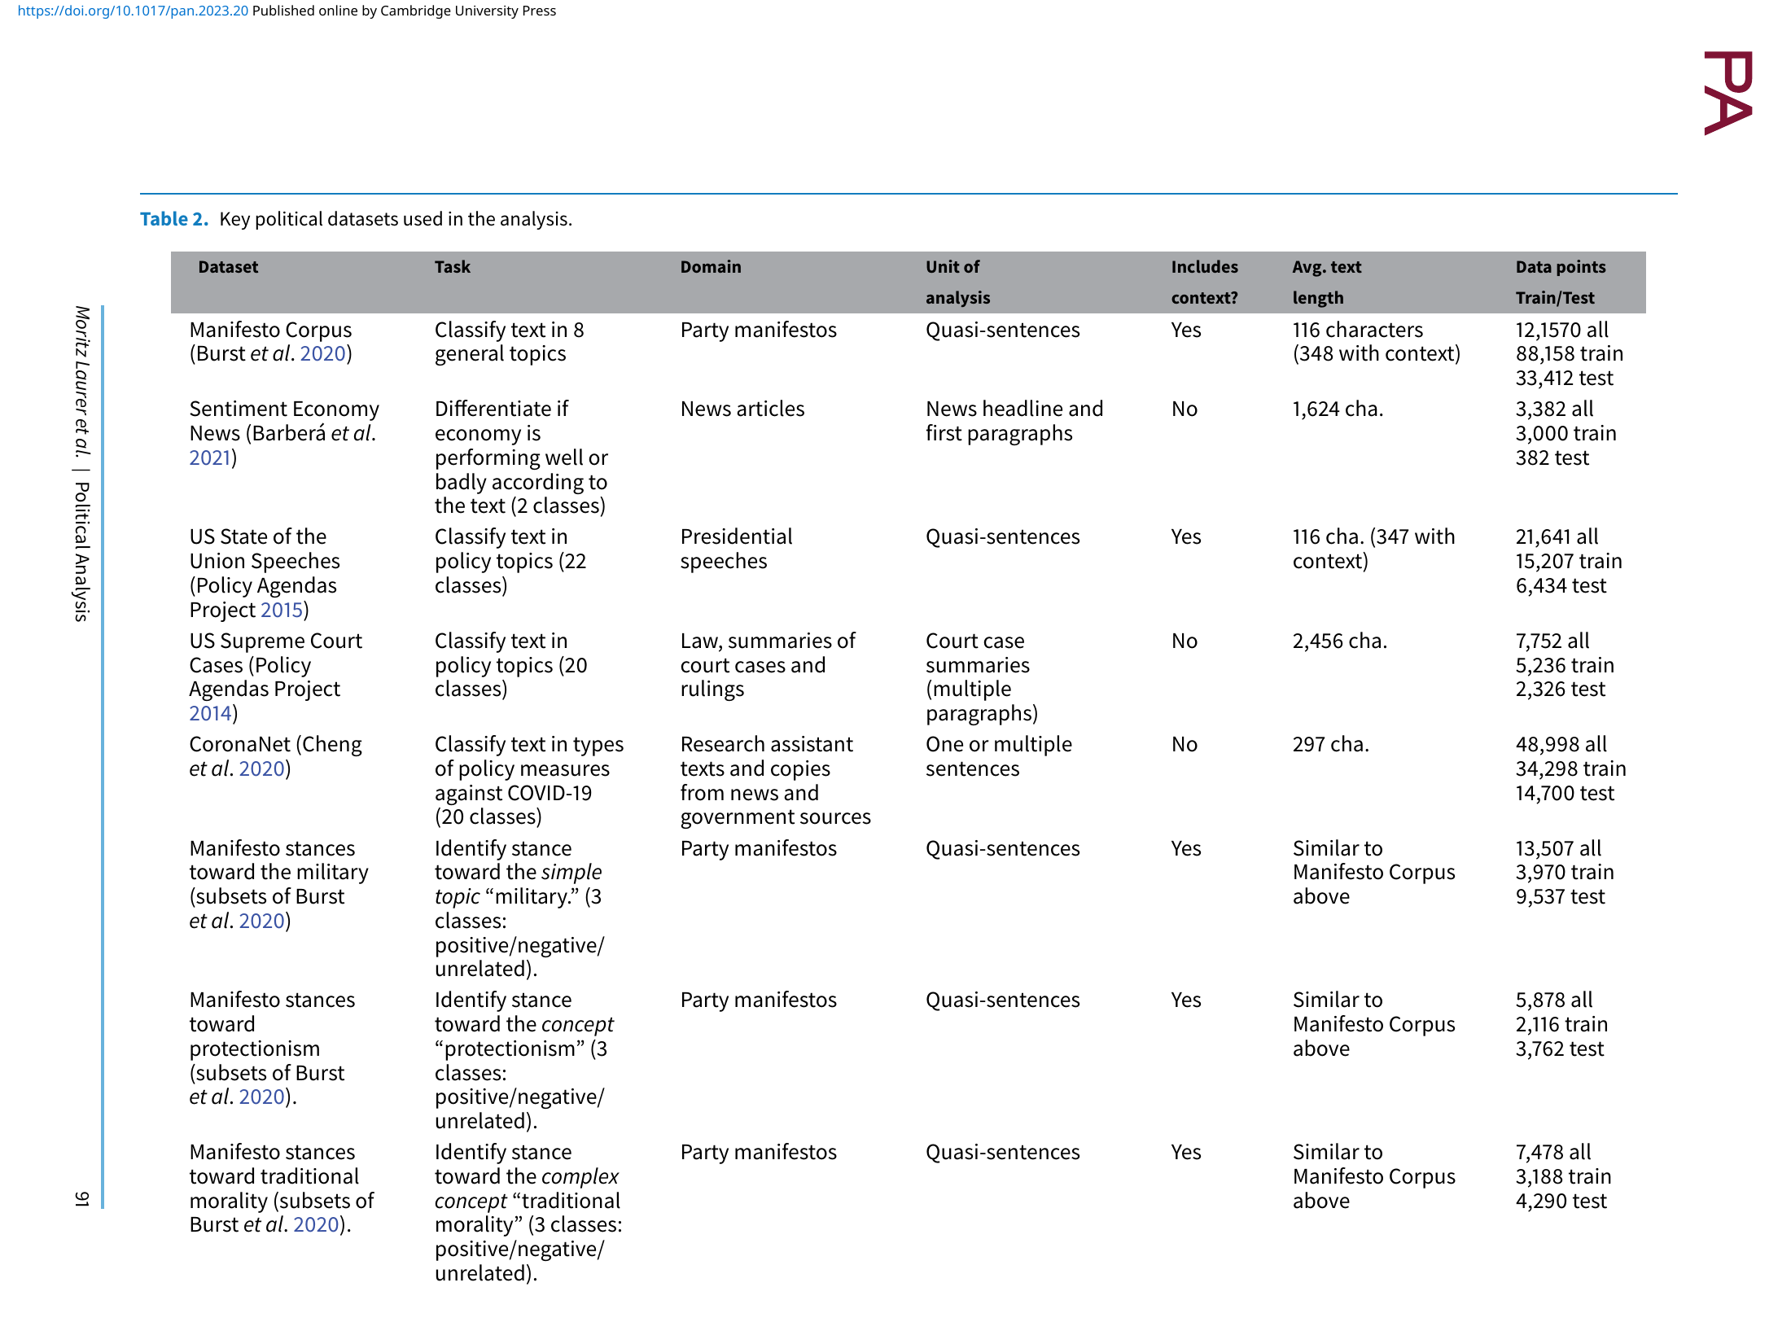1791x1344 pixels.
Task: Open the Burst et al. 2020 citation for Manifesto Corpus
Action: coord(323,354)
